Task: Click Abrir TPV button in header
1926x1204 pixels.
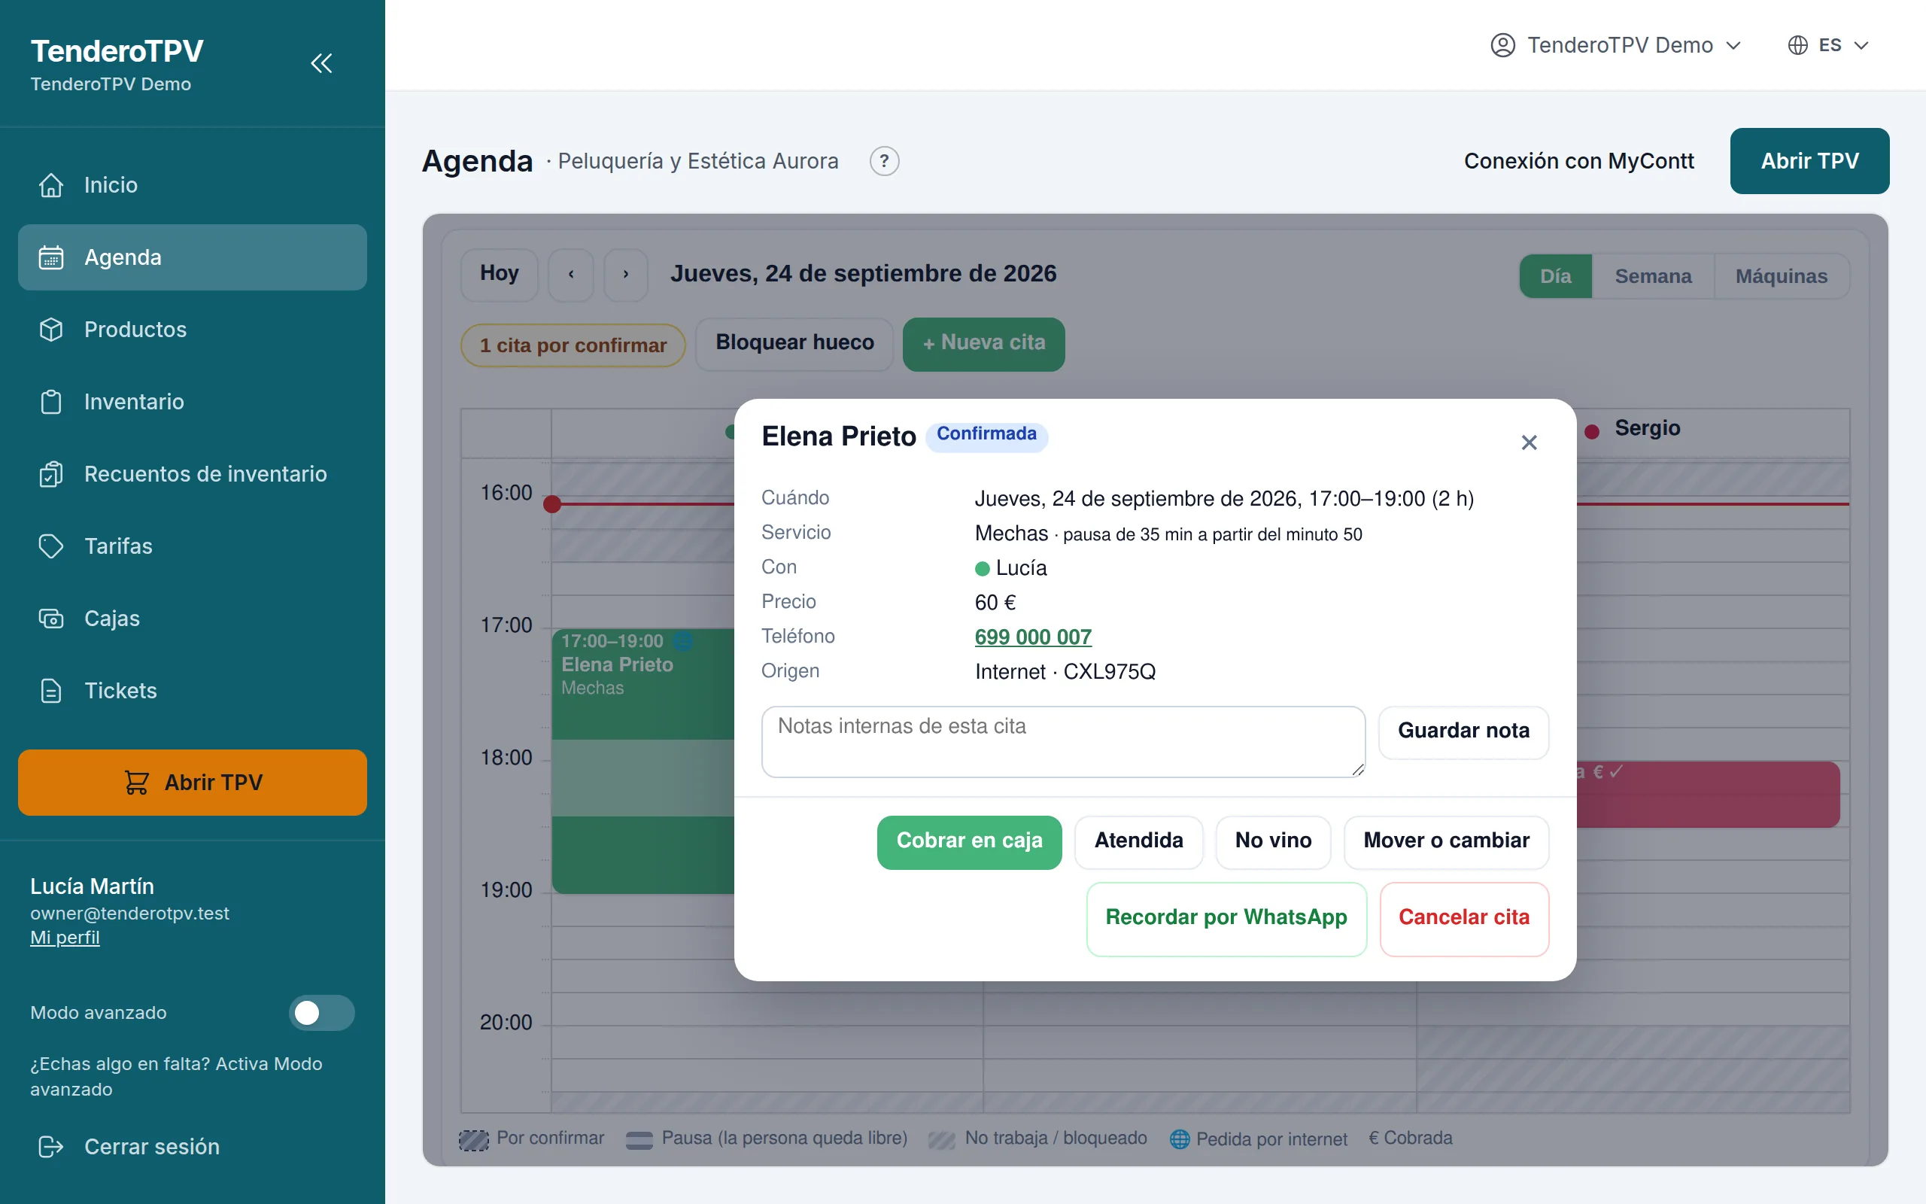Action: tap(1809, 161)
